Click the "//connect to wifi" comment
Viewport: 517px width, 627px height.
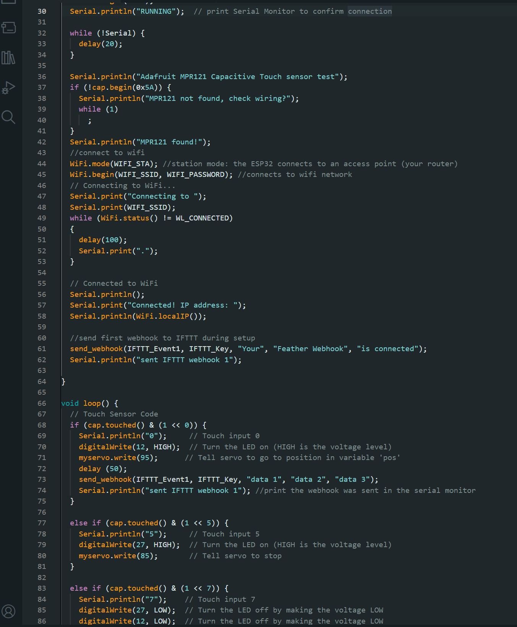pyautogui.click(x=107, y=153)
